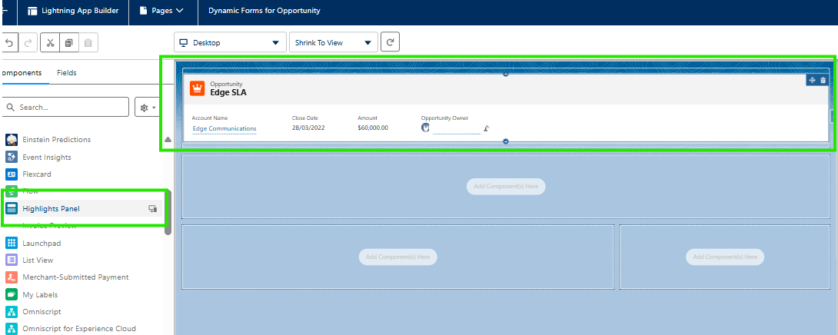
Task: Switch to the Fields tab
Action: 67,73
